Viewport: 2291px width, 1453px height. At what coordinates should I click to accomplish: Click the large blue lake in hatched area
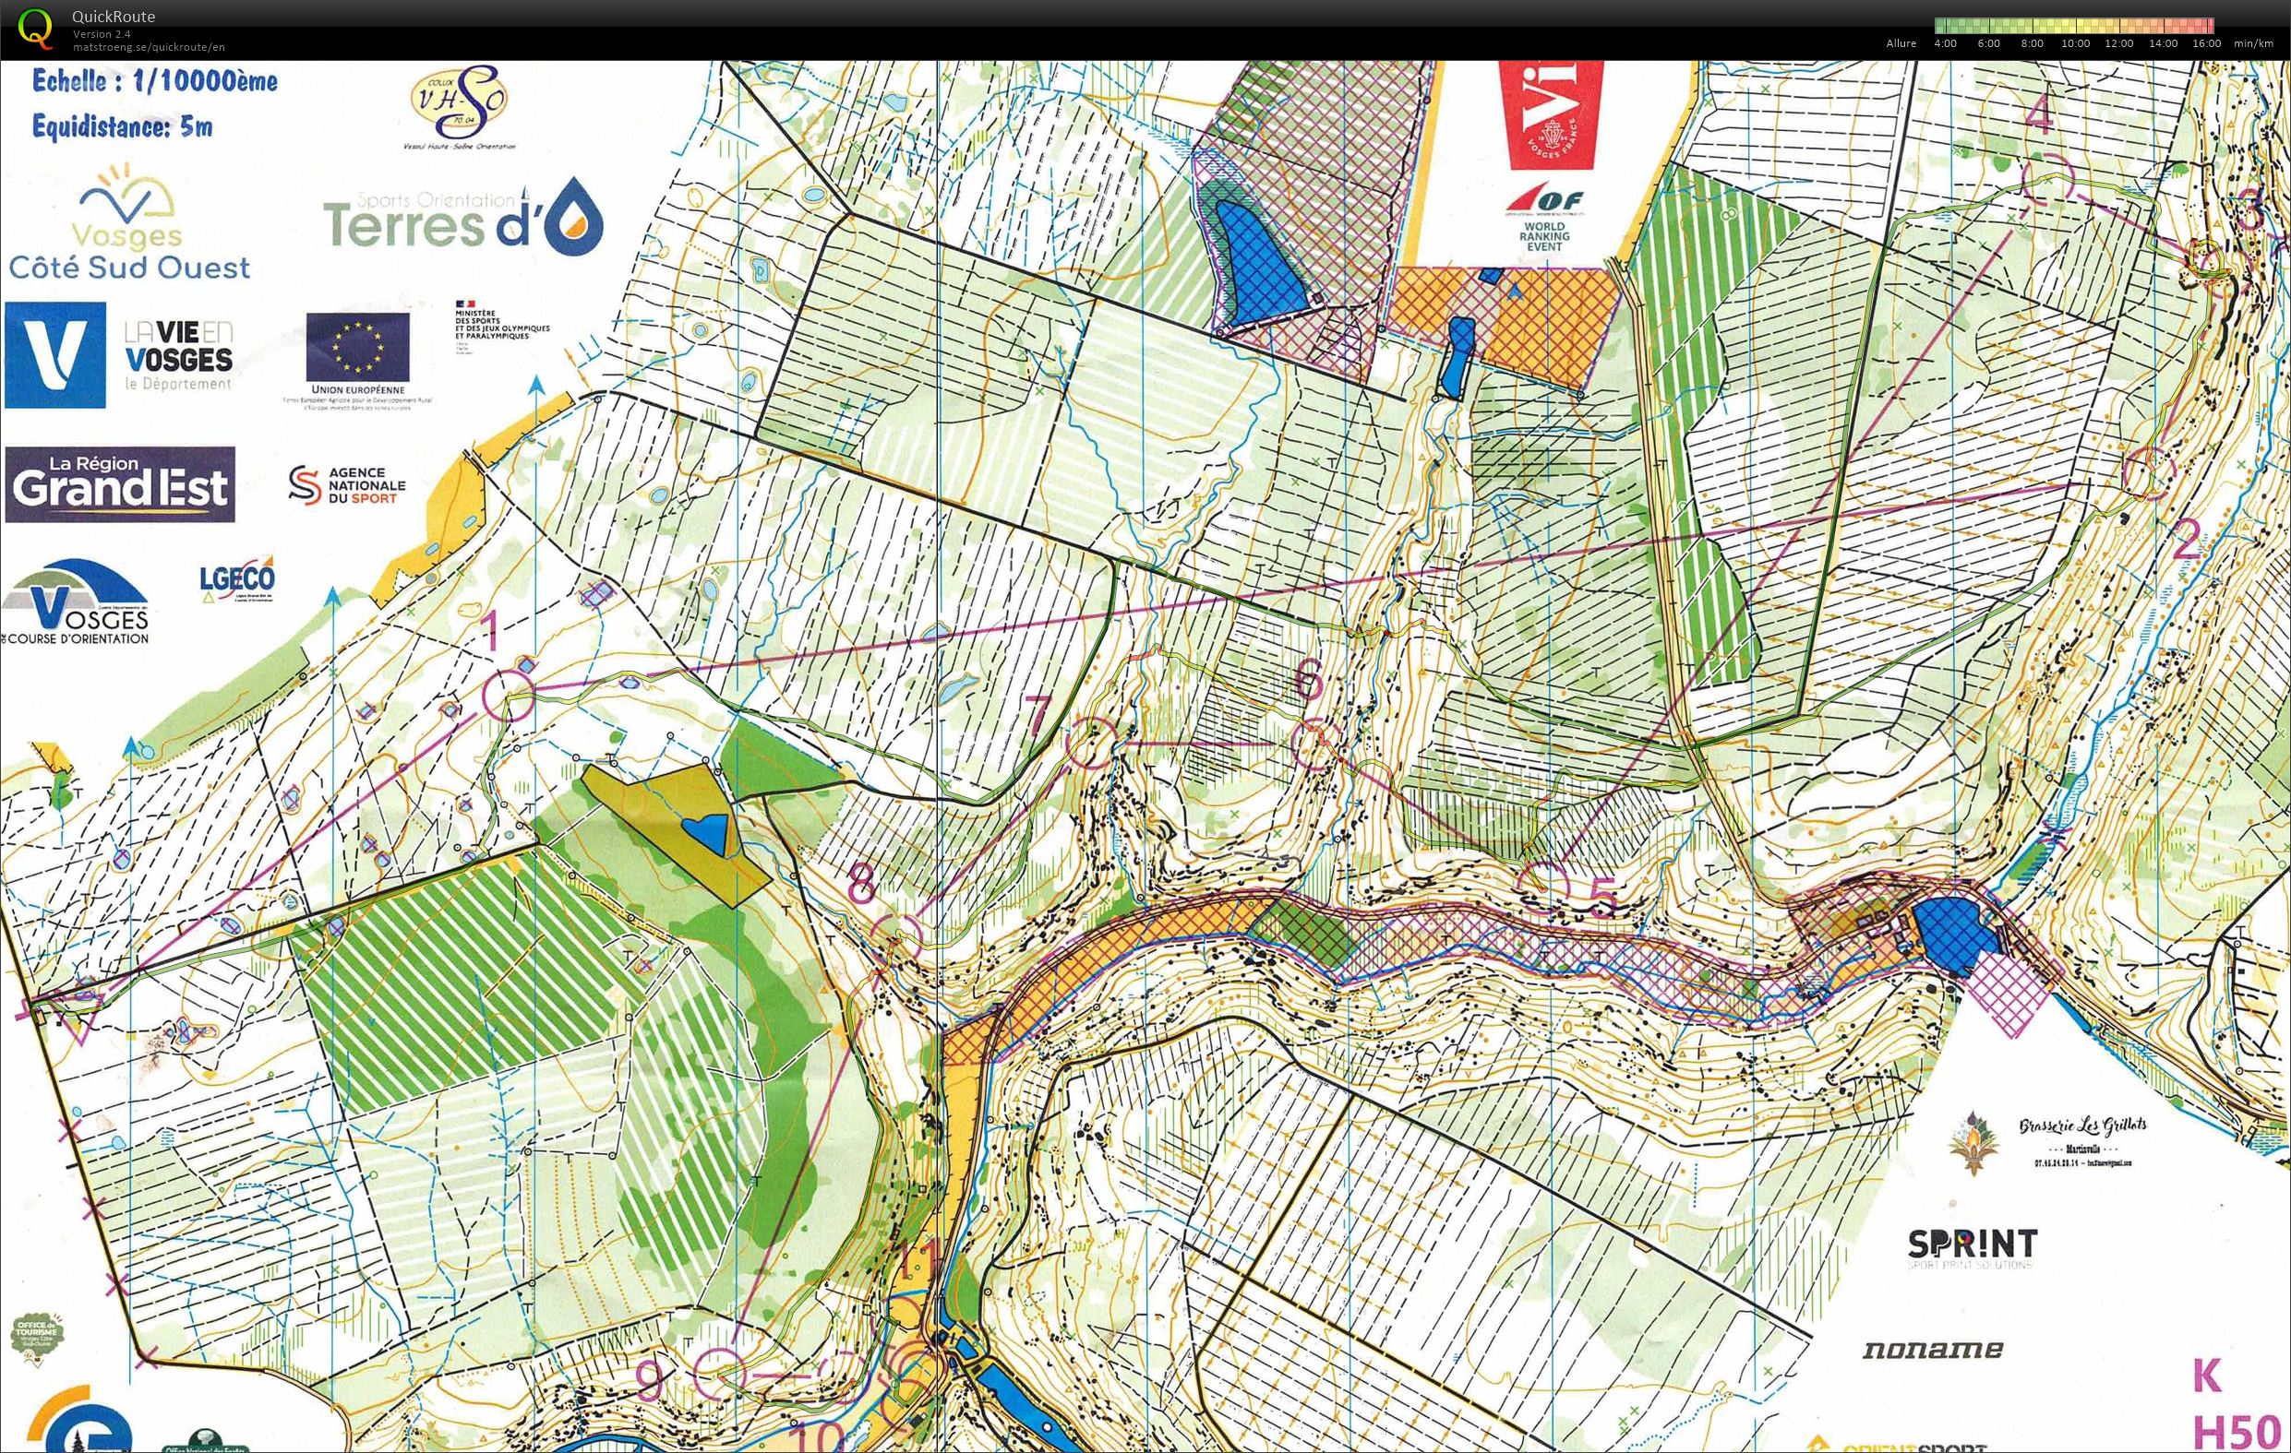click(x=1262, y=266)
